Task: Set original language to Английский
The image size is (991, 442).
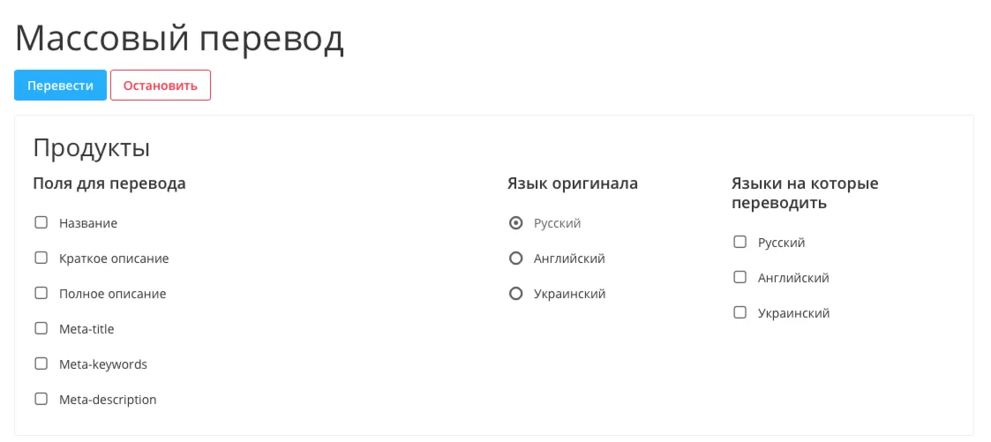Action: 516,258
